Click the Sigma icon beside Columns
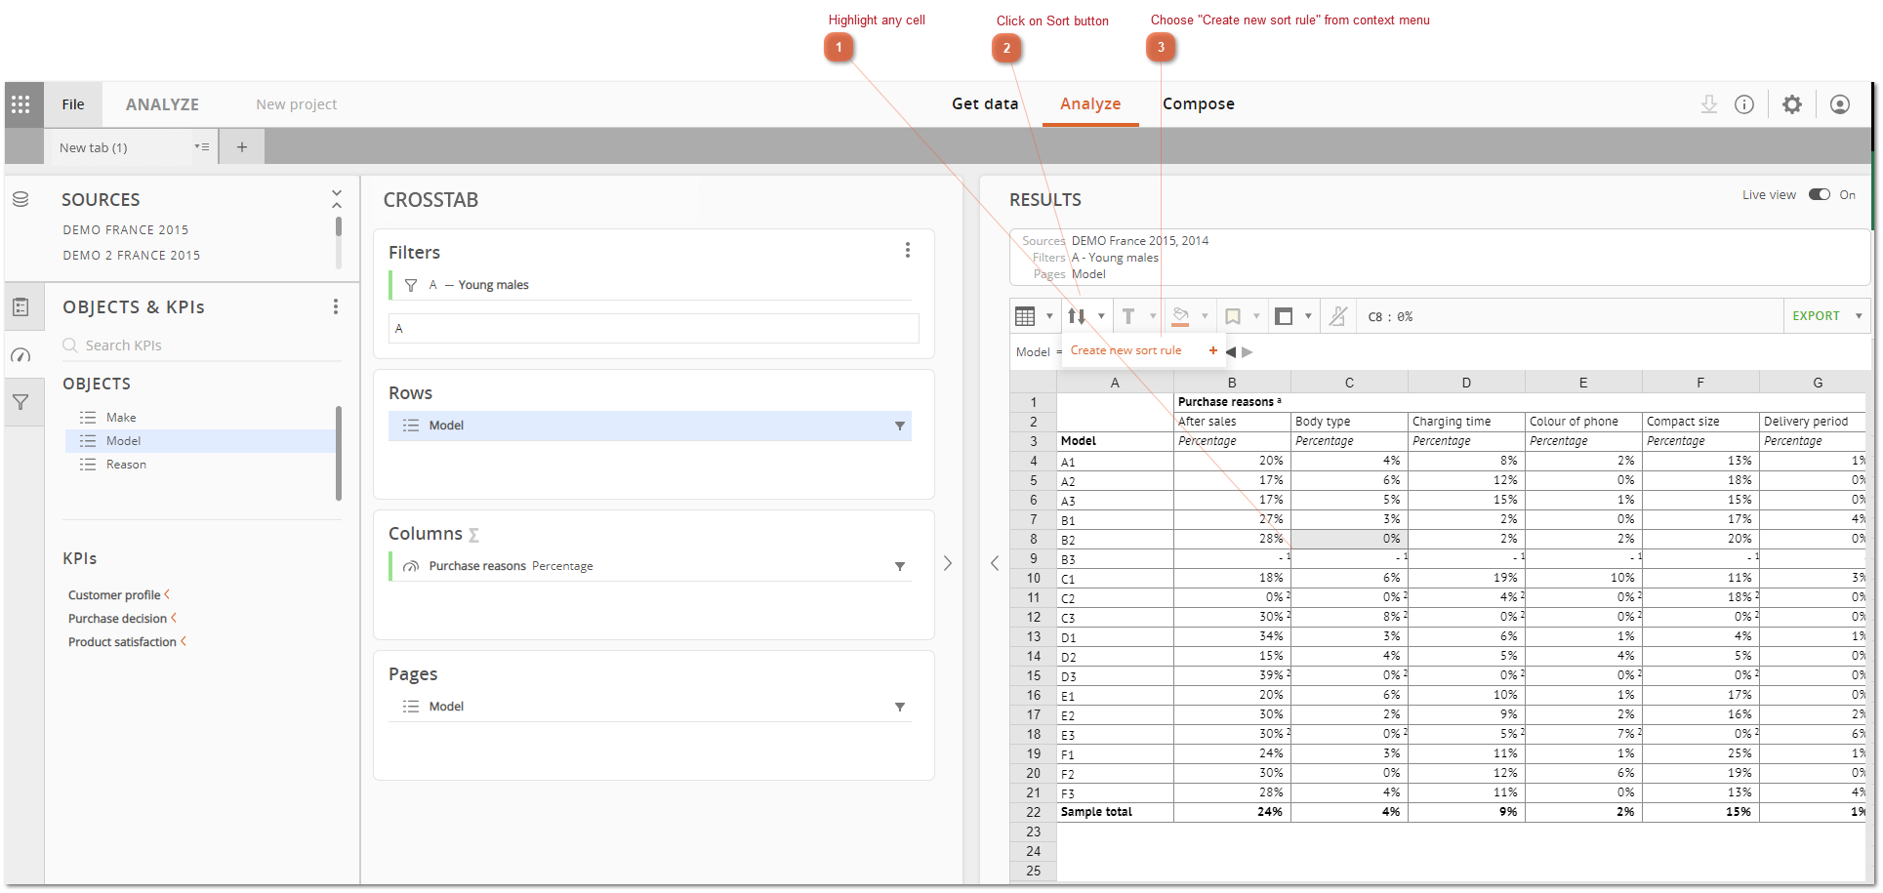The height and width of the screenshot is (893, 1883). click(x=473, y=535)
